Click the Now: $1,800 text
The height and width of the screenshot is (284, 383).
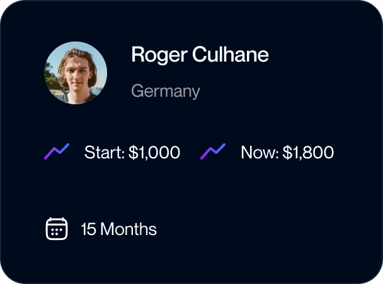(287, 153)
